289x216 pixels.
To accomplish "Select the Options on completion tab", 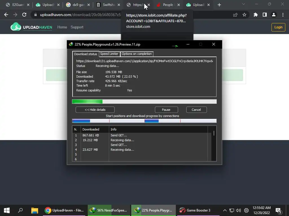I will 137,54.
